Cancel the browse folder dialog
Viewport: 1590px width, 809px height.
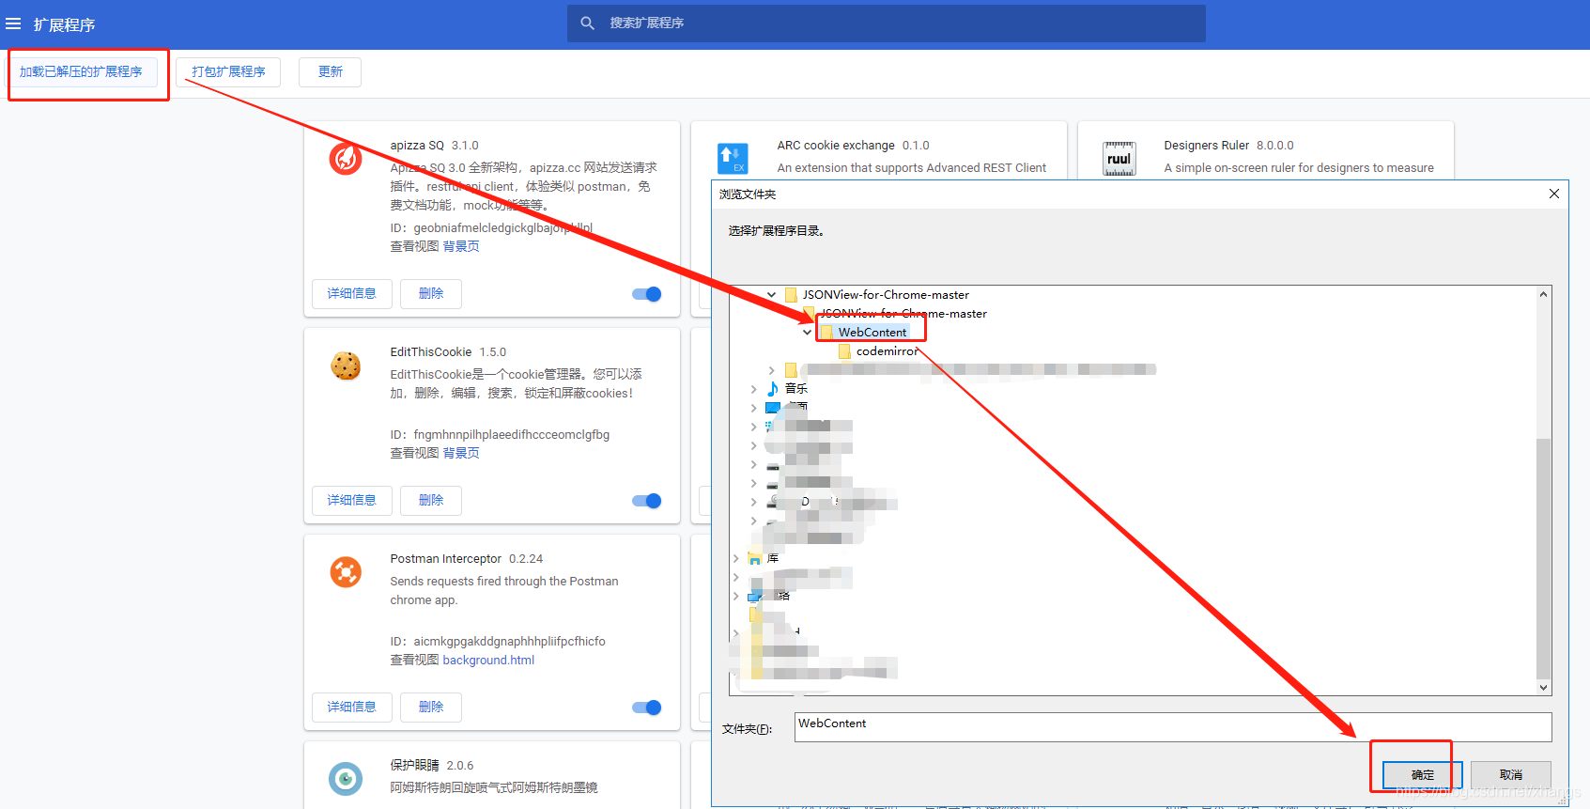pyautogui.click(x=1511, y=775)
